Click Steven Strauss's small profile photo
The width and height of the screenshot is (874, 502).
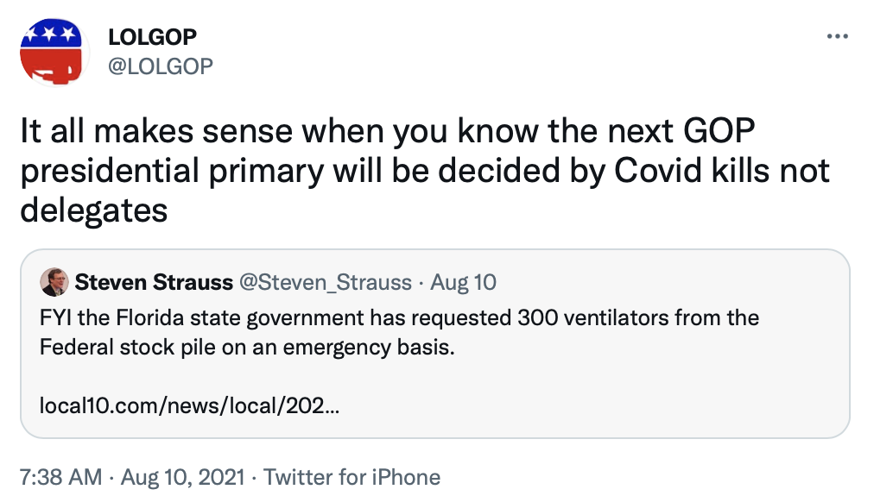pos(54,282)
